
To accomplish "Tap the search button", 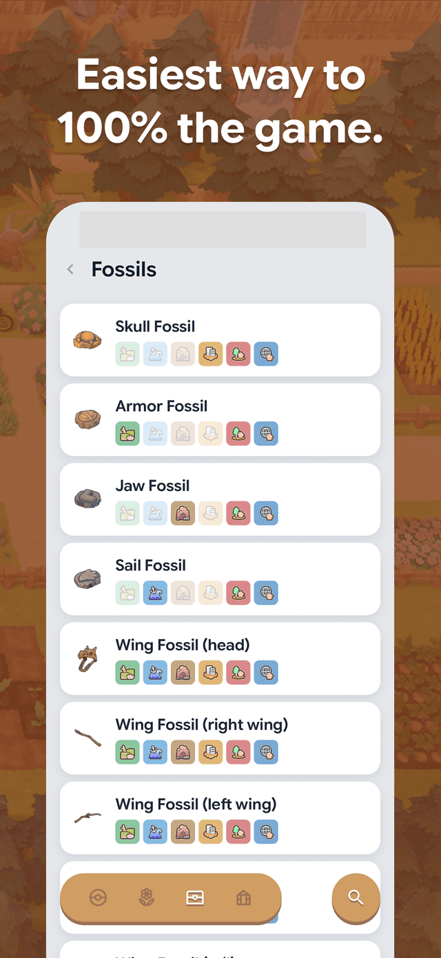I will (356, 897).
